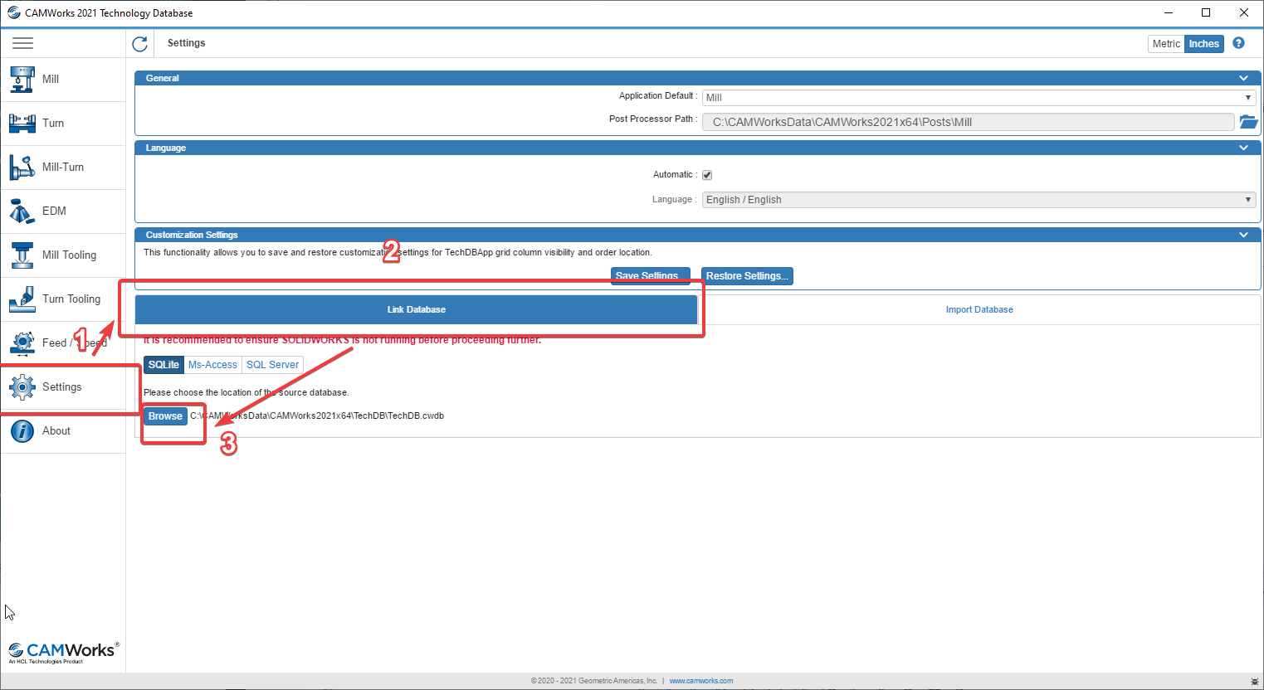This screenshot has width=1264, height=690.
Task: Select Ms-Access database type
Action: tap(212, 365)
